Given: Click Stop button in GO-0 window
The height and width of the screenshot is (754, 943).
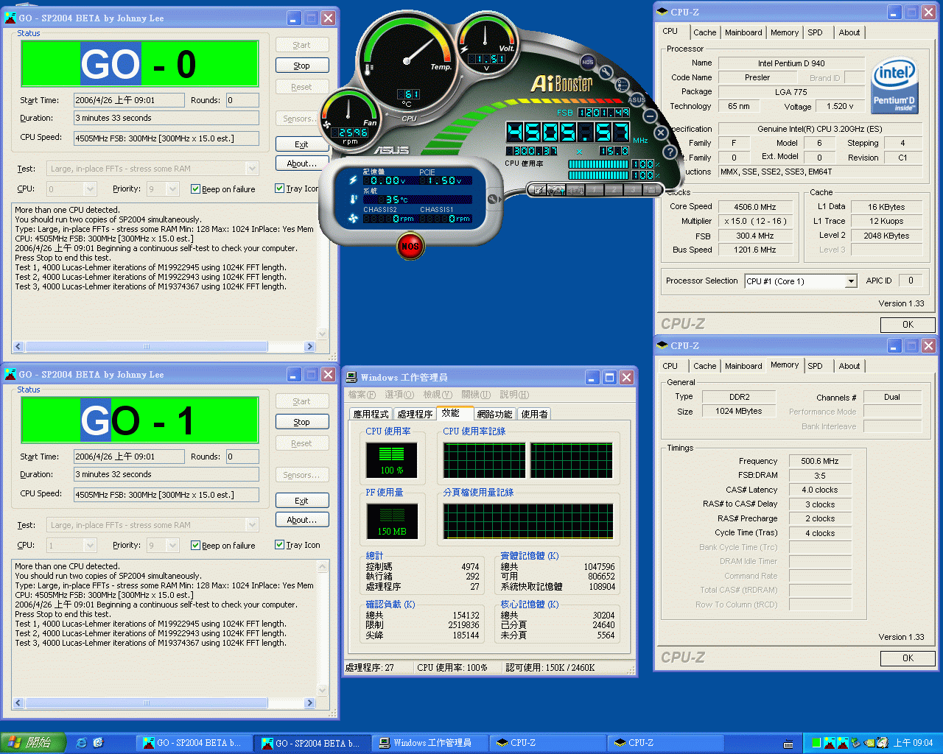Looking at the screenshot, I should point(302,66).
